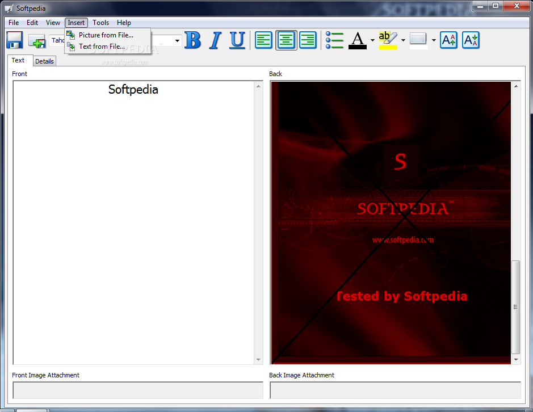533x412 pixels.
Task: Click the Back pane scrollbar thumb
Action: [516, 307]
